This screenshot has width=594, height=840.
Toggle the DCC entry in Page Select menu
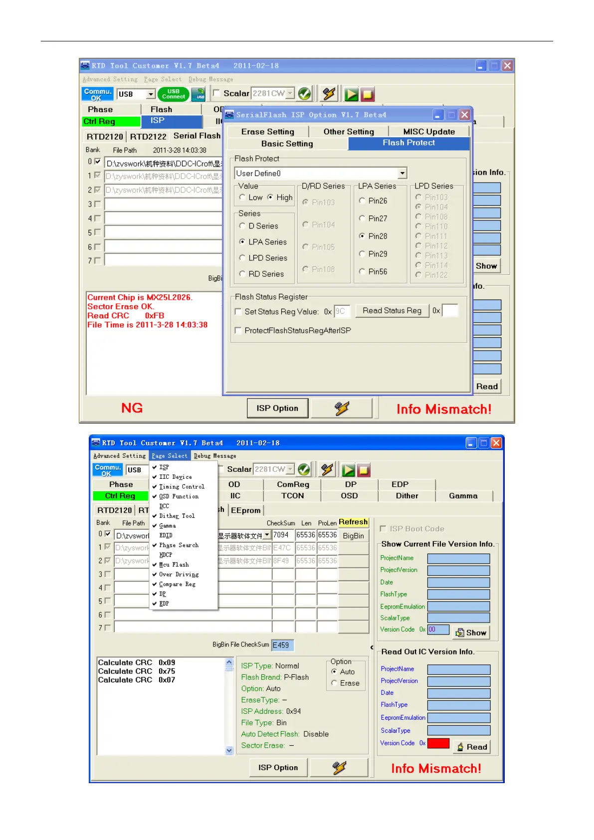click(164, 506)
